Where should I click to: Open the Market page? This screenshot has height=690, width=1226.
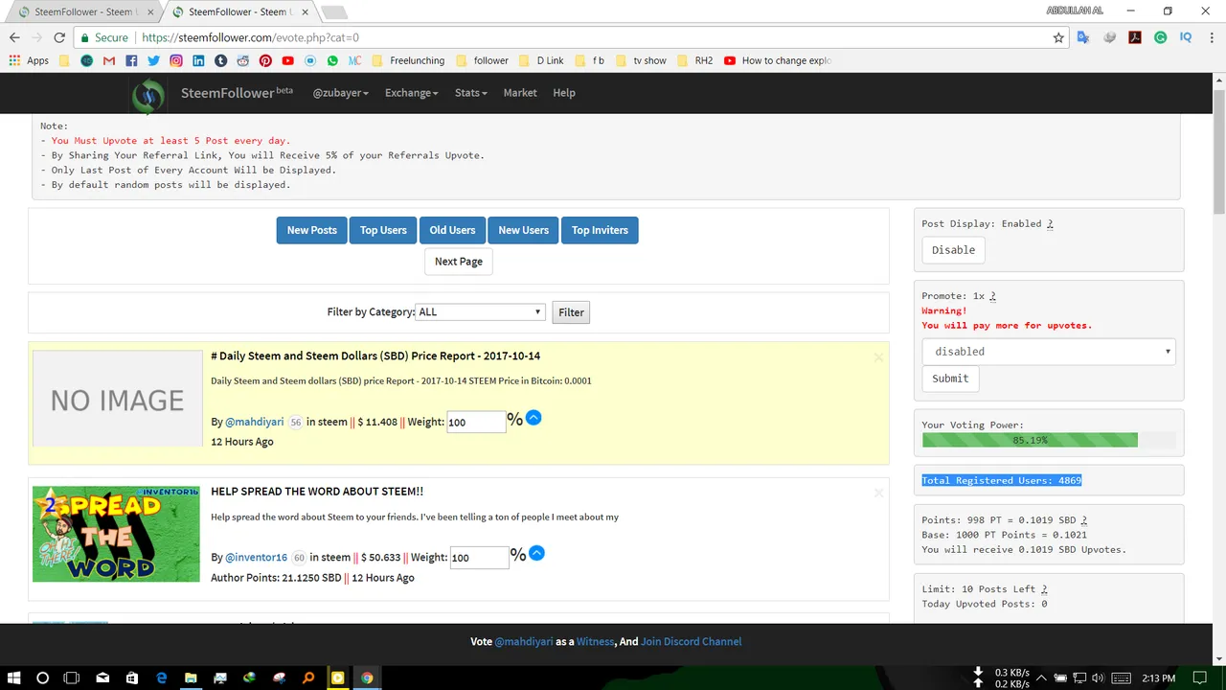[520, 93]
